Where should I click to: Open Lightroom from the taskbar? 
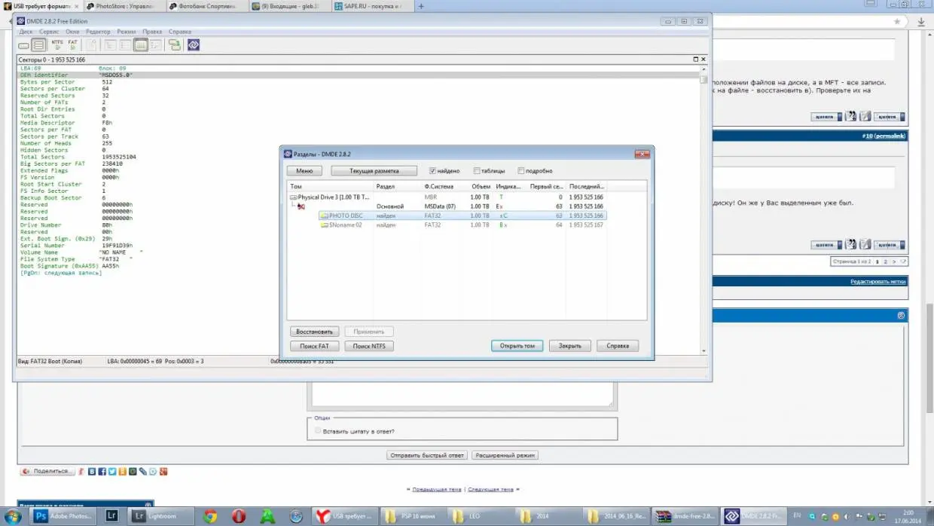[162, 516]
